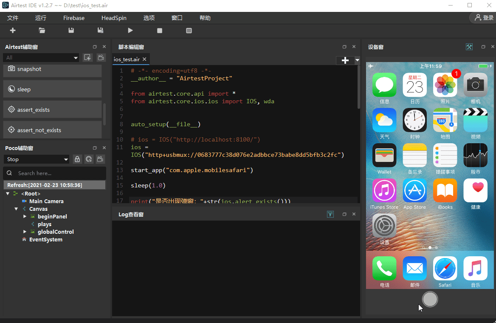
Task: Open the Poco mode dropdown showing Stop
Action: pos(37,159)
